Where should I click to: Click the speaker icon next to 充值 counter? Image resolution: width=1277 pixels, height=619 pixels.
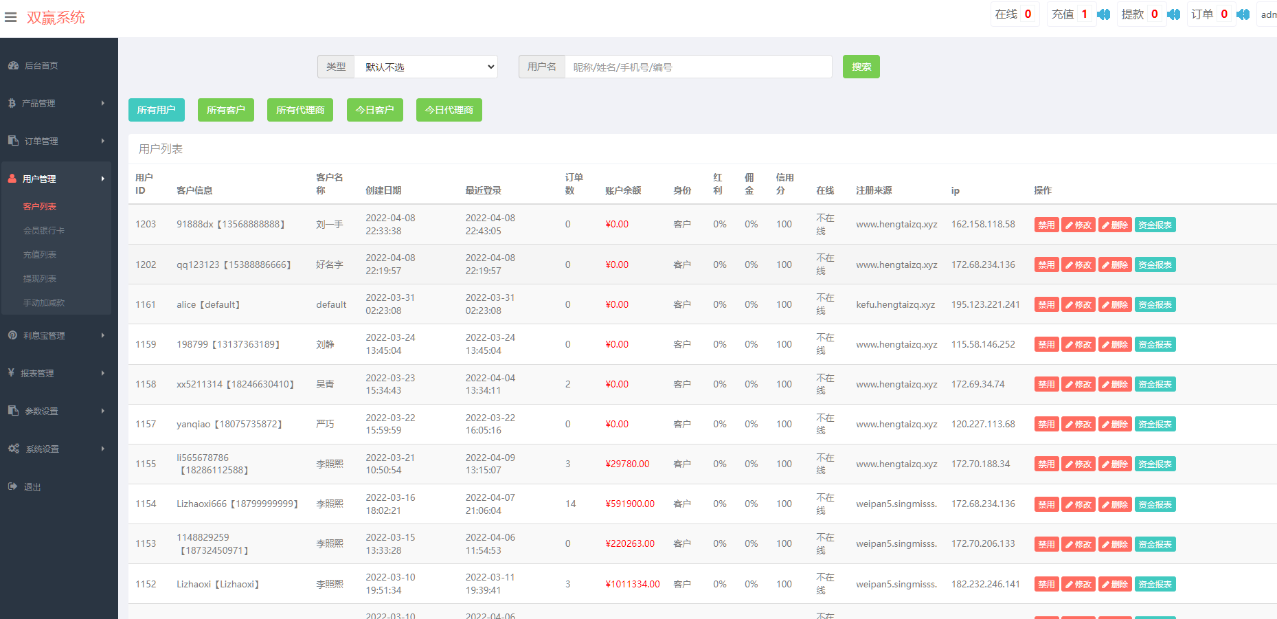(1103, 14)
